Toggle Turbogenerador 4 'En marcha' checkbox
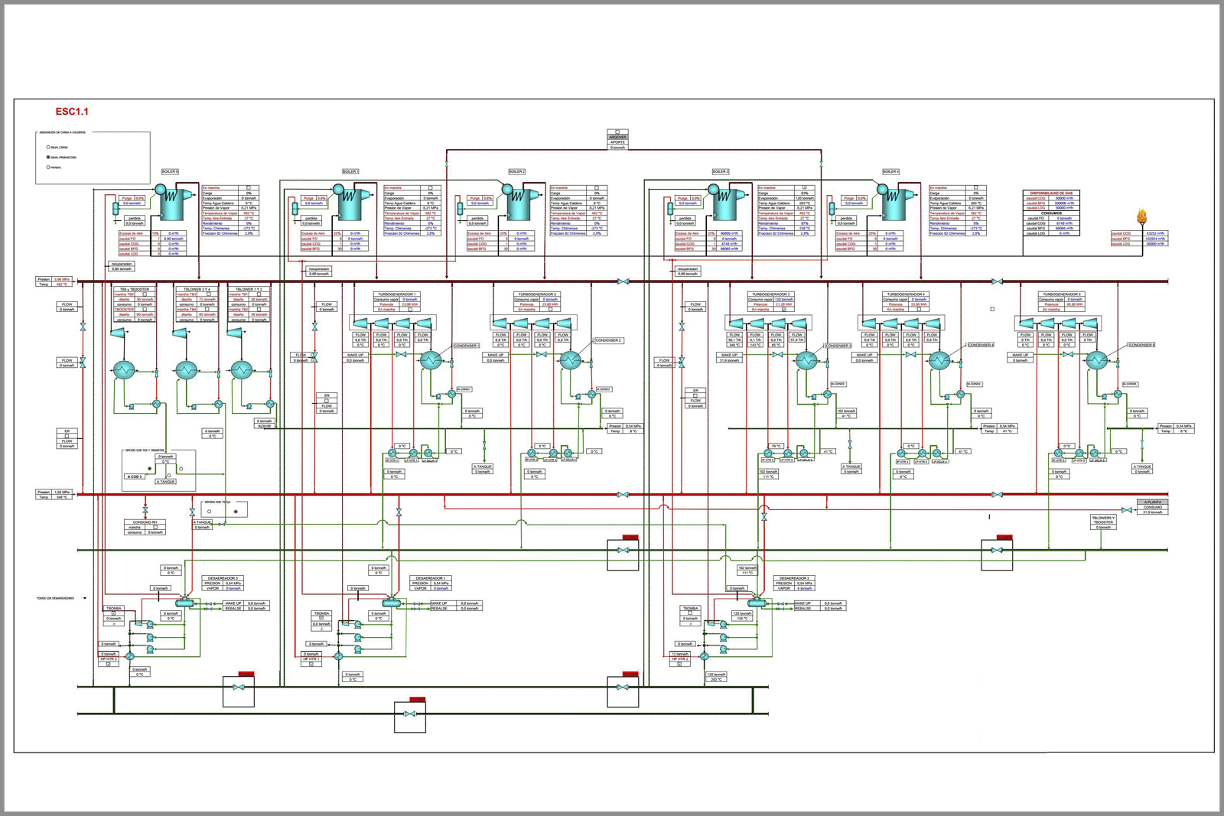Image resolution: width=1224 pixels, height=816 pixels. (919, 310)
